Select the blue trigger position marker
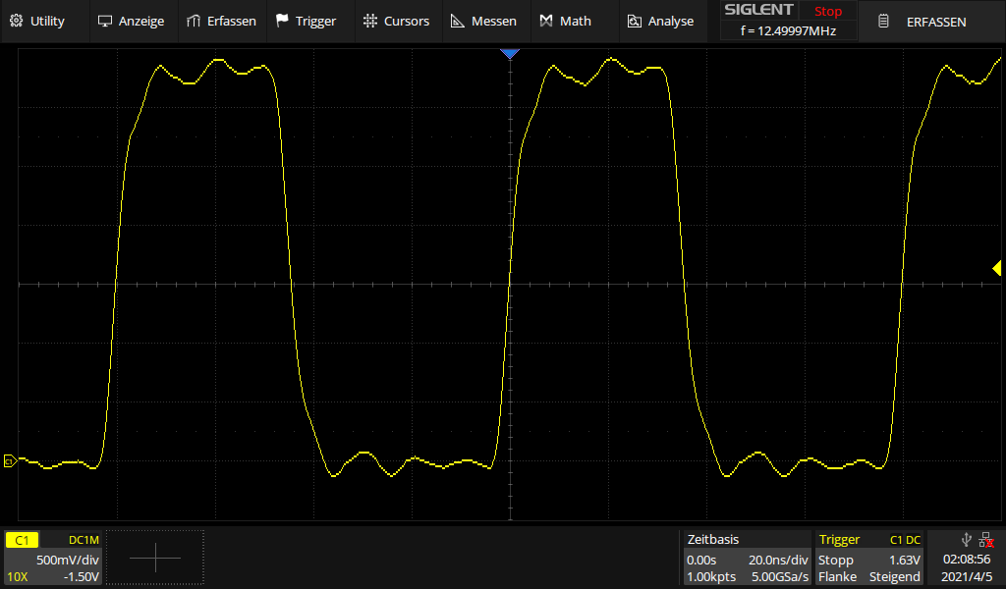The width and height of the screenshot is (1006, 589). tap(510, 54)
